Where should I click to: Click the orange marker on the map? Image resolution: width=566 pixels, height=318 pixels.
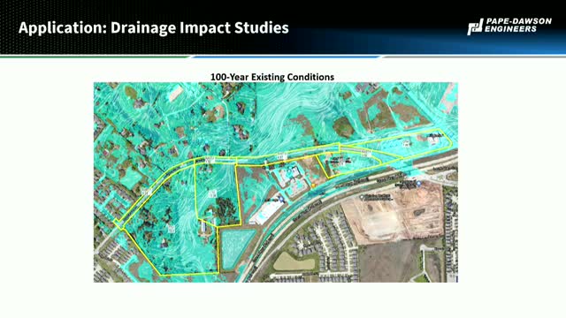(314, 185)
